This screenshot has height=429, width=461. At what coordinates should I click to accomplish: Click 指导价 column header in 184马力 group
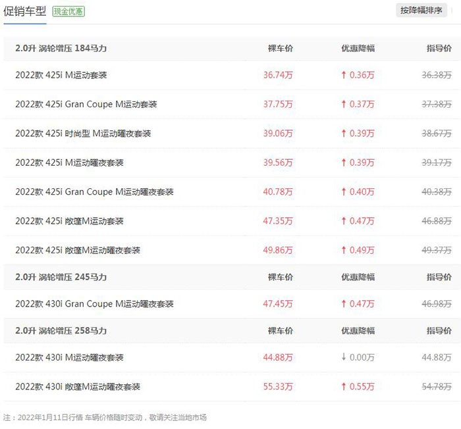439,48
